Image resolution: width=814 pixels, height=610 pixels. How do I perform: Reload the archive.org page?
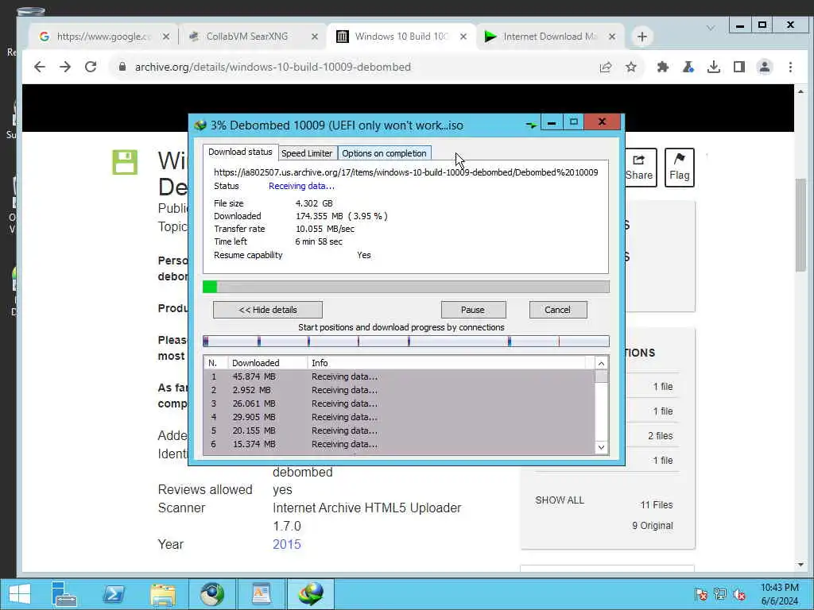(x=91, y=67)
